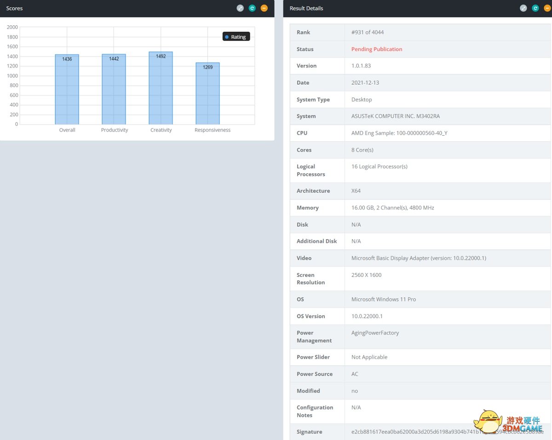The height and width of the screenshot is (440, 552).
Task: Expand the Result Details panel to fullscreen
Action: click(x=523, y=8)
